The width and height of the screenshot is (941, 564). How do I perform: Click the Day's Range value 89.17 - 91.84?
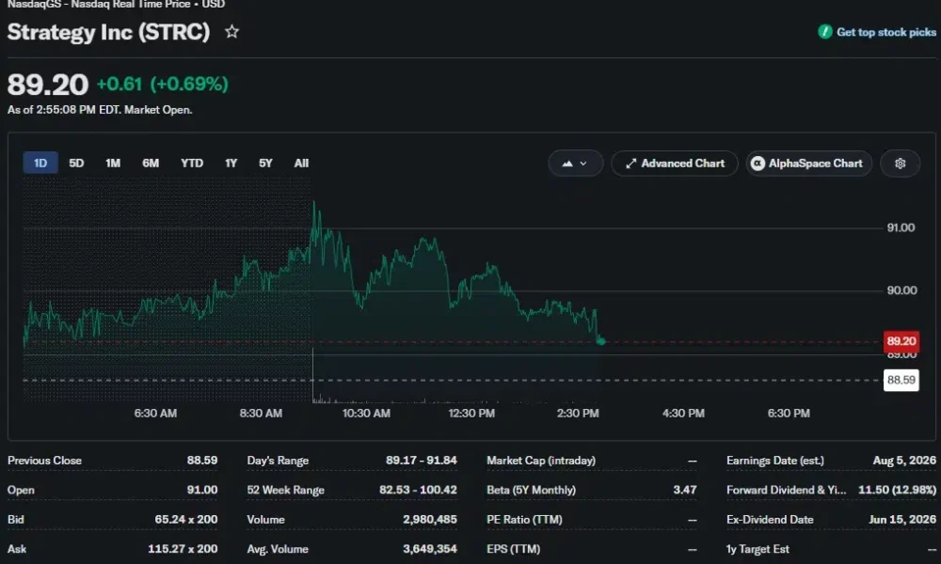point(422,461)
